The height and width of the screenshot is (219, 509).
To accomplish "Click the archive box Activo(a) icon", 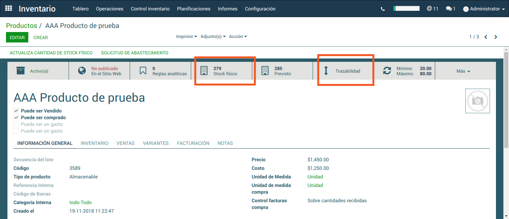I will click(21, 71).
